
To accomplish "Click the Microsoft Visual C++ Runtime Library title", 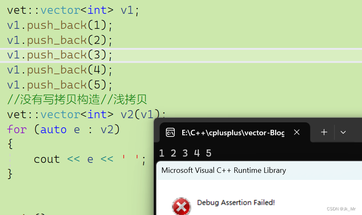I will [224, 170].
